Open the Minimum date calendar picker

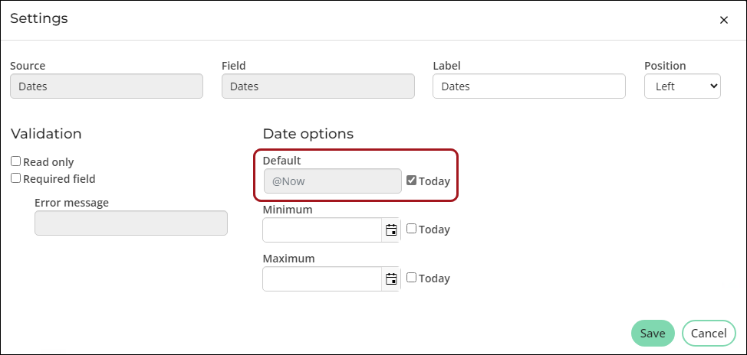click(x=391, y=230)
